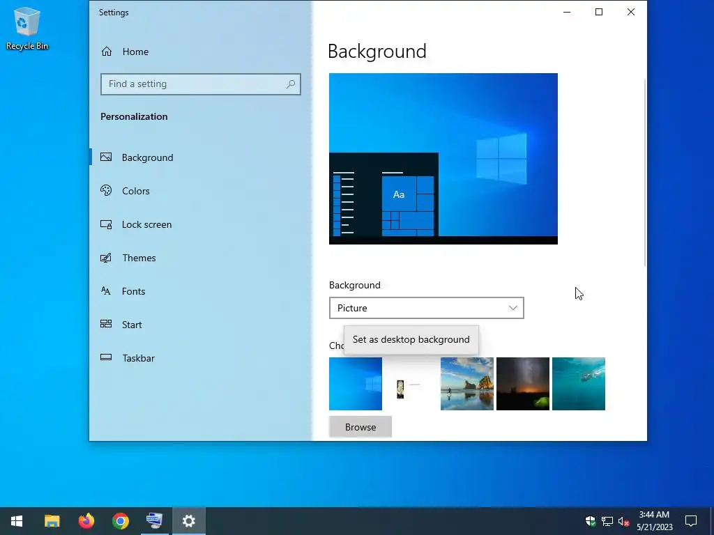
Task: Select the Start tiles icon
Action: tap(106, 324)
